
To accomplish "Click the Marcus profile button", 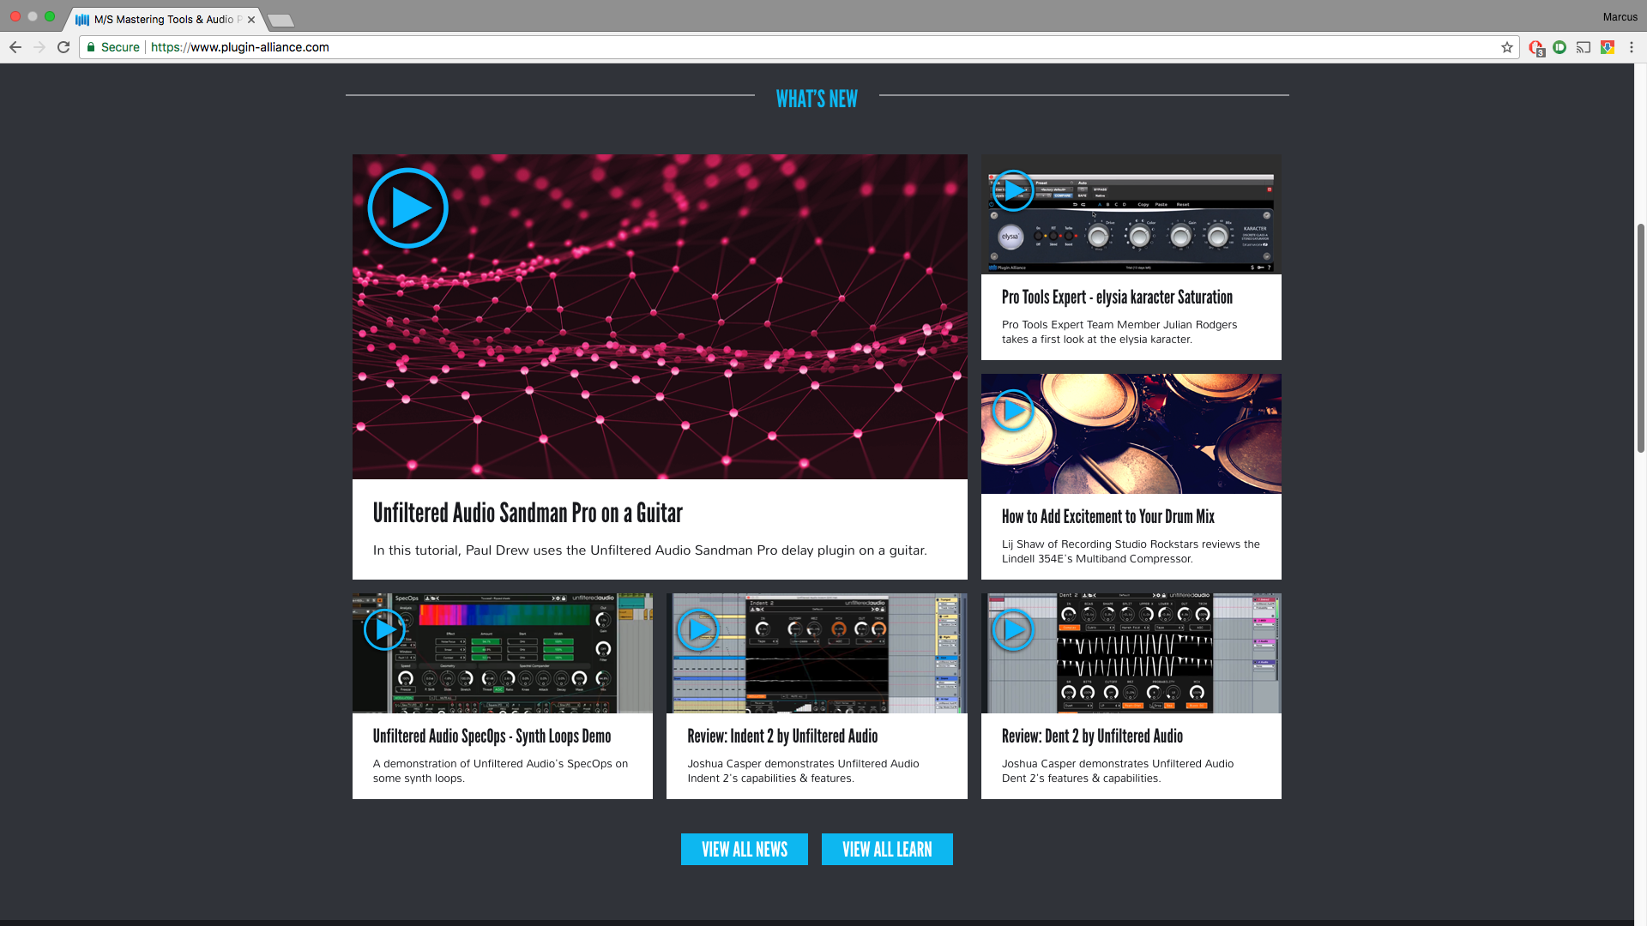I will [x=1620, y=16].
